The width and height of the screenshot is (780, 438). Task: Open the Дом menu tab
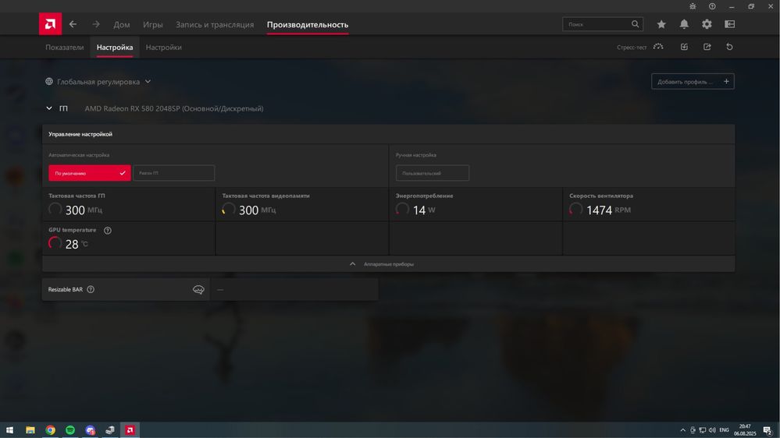coord(121,24)
